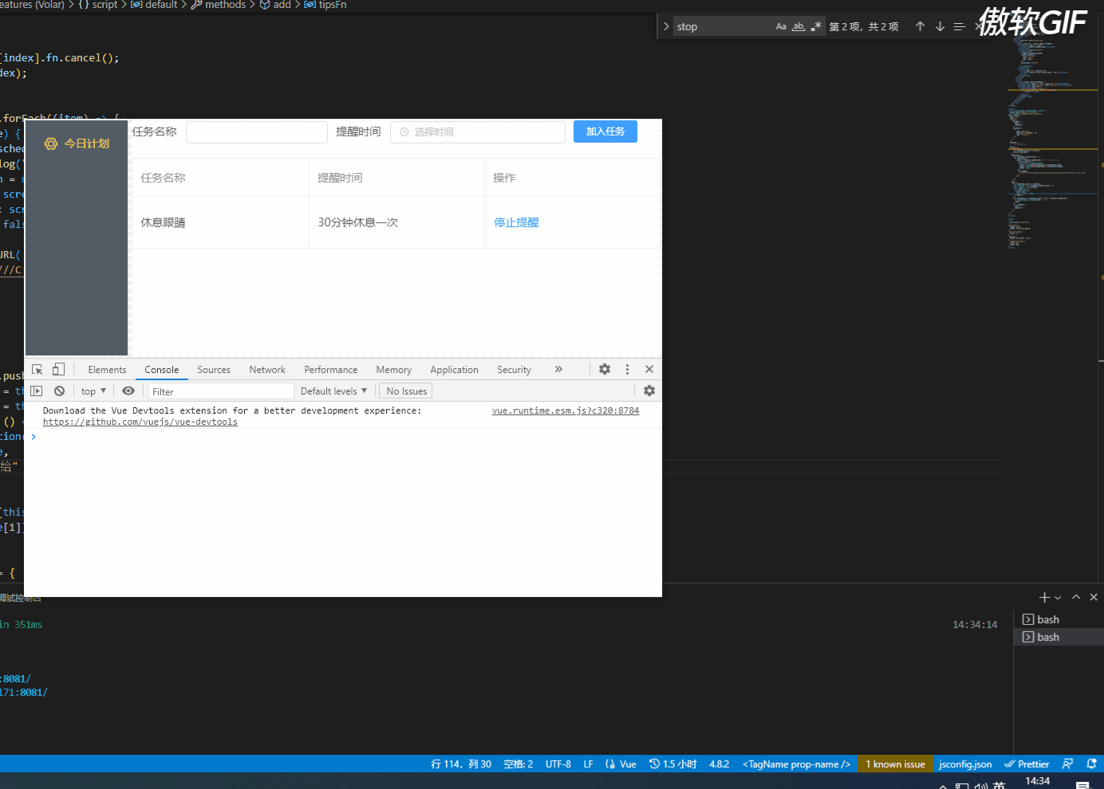Click the console Filter input field
Screen dimensions: 1104x789
221,391
